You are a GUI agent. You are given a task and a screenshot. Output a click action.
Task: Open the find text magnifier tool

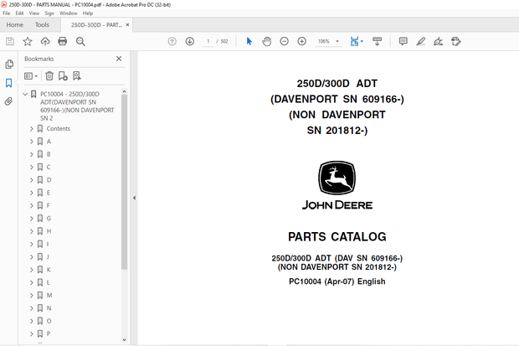(x=80, y=41)
